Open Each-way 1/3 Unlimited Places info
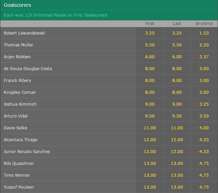 [x=56, y=15]
